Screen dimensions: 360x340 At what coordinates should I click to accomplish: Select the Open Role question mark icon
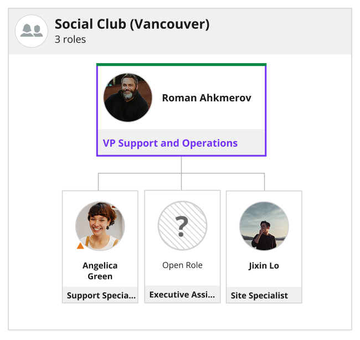(183, 226)
